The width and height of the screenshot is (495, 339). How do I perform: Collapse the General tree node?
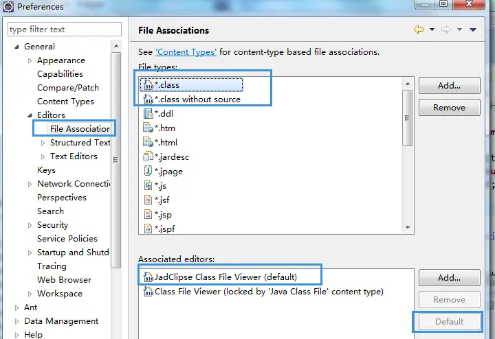tap(16, 47)
